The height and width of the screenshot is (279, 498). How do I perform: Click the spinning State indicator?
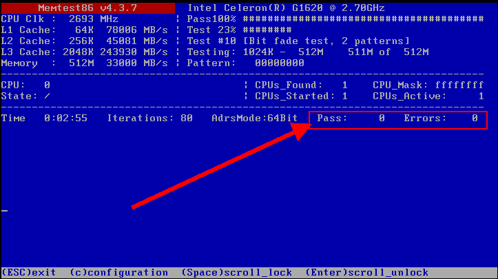point(47,96)
